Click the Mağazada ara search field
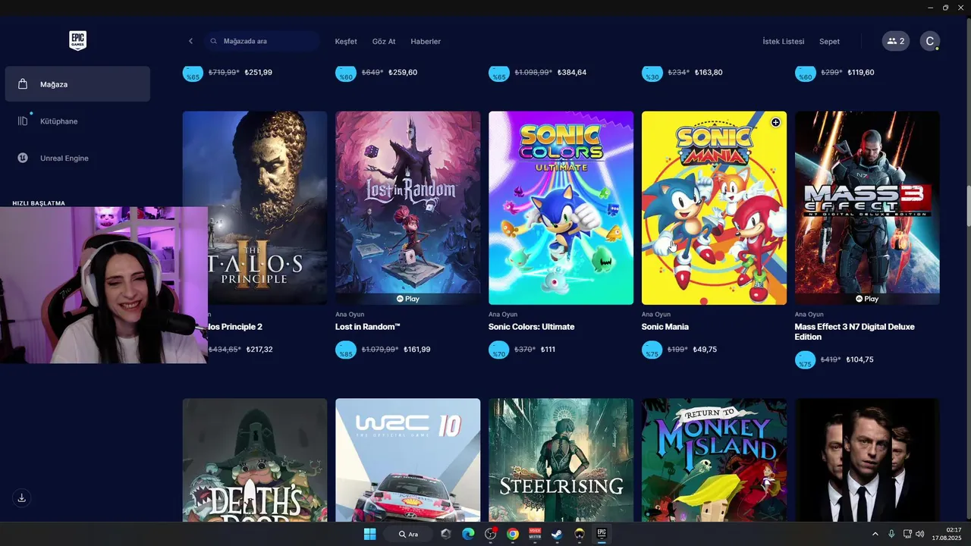The width and height of the screenshot is (971, 546). pyautogui.click(x=262, y=41)
